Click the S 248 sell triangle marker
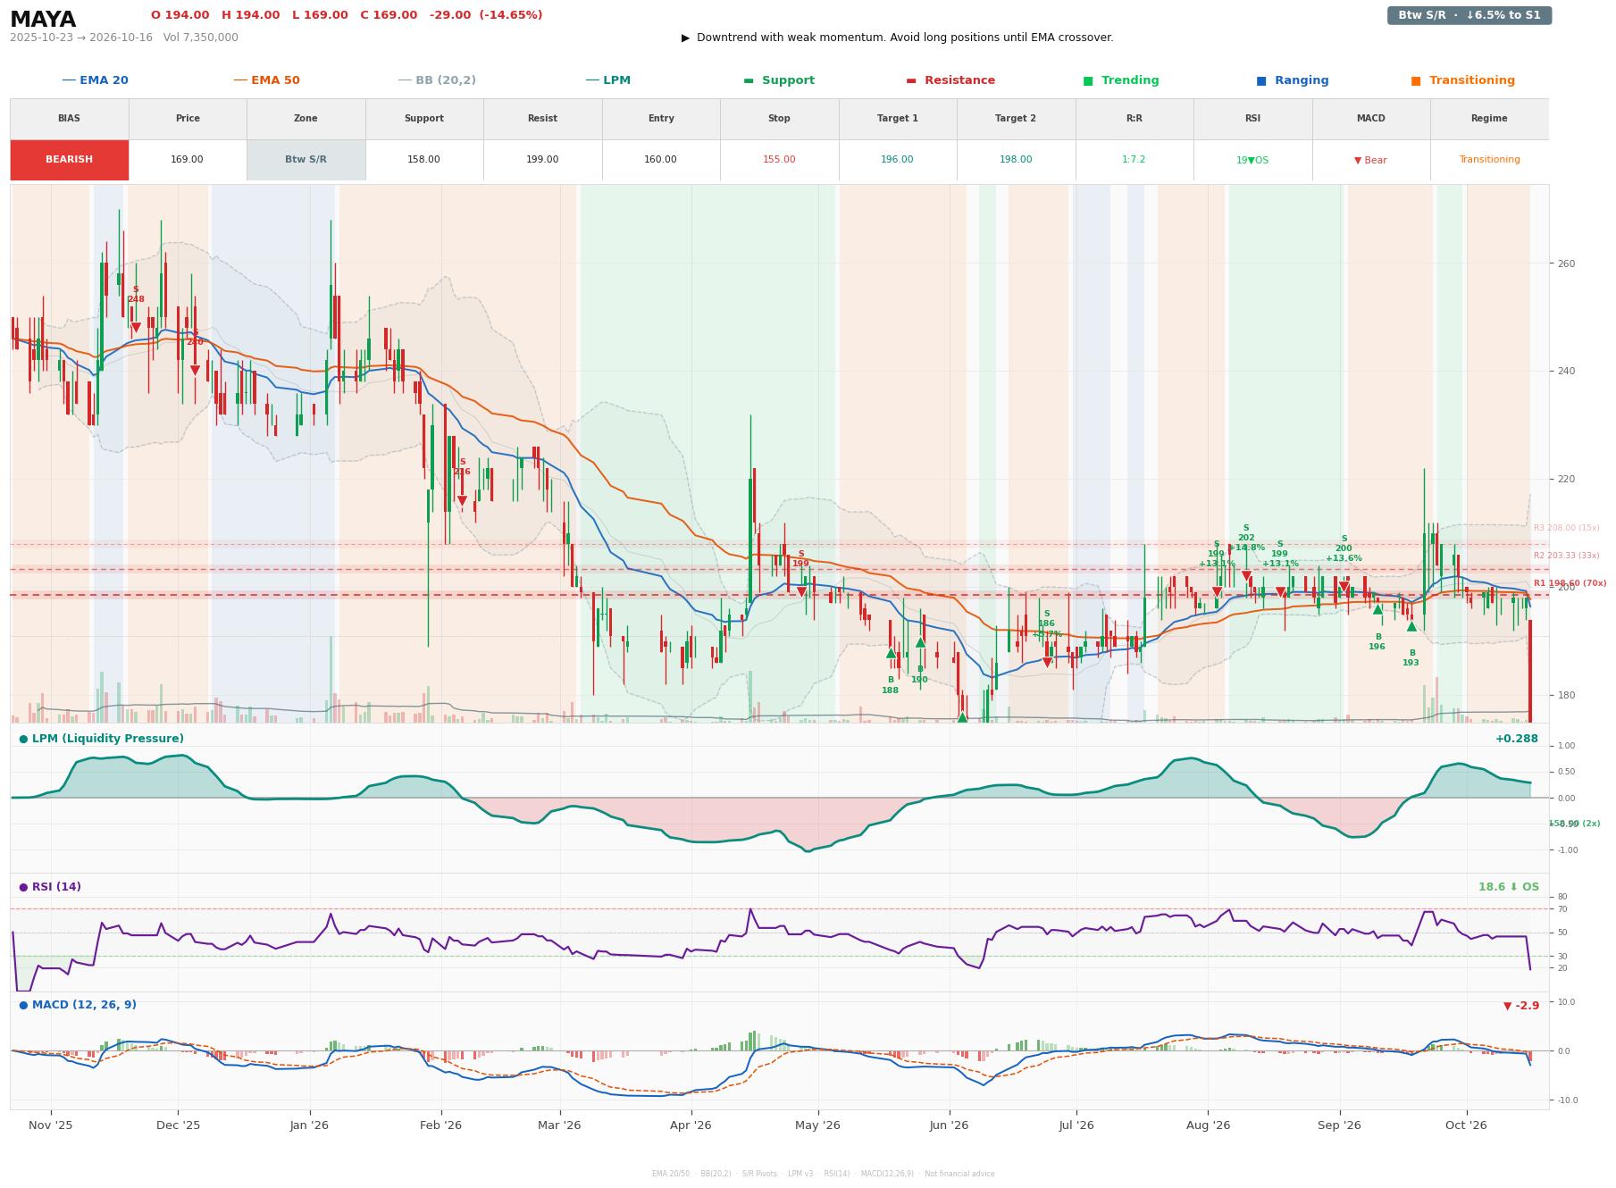 click(x=136, y=328)
